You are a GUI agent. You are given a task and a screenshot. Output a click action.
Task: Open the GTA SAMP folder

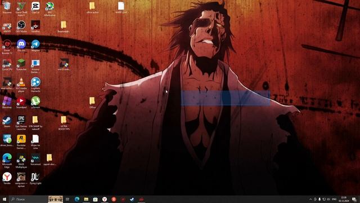click(35, 123)
